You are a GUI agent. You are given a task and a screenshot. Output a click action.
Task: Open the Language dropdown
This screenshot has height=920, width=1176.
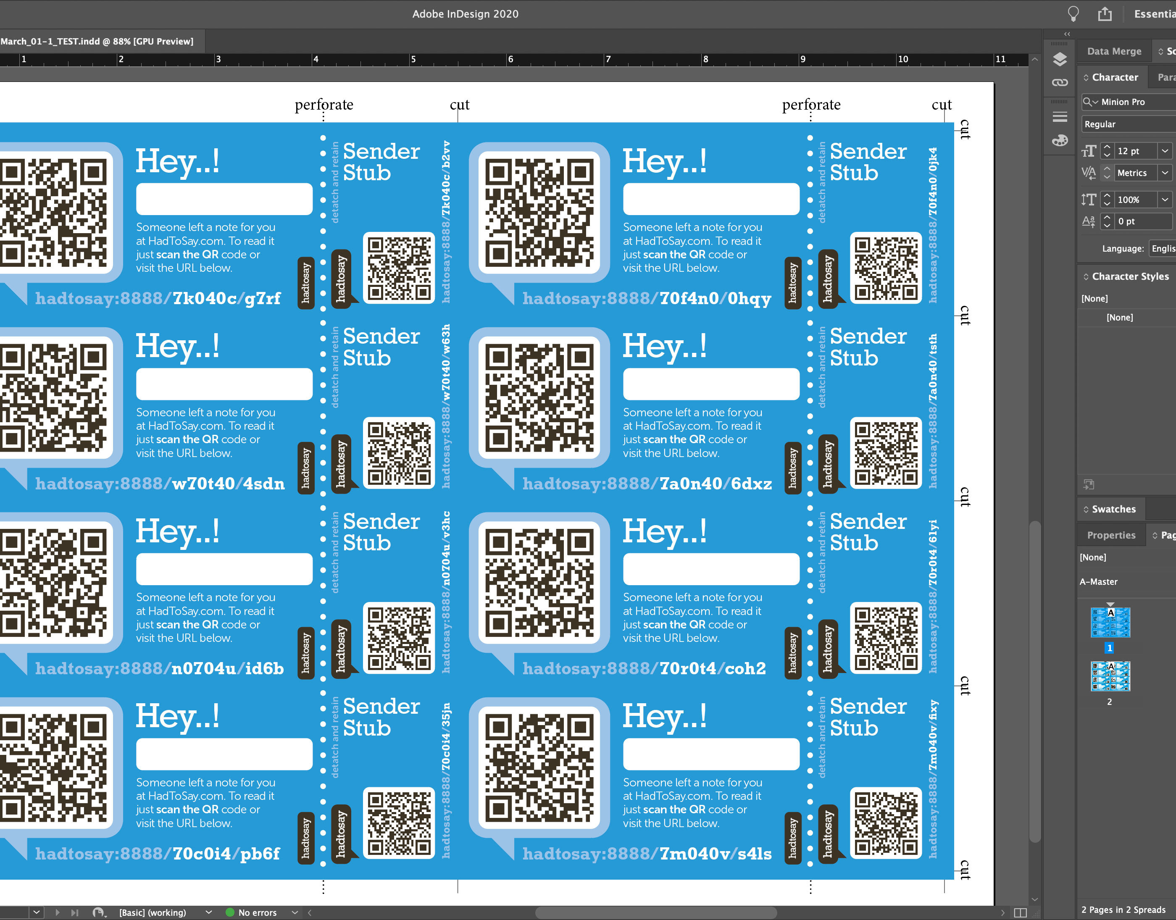(1163, 248)
